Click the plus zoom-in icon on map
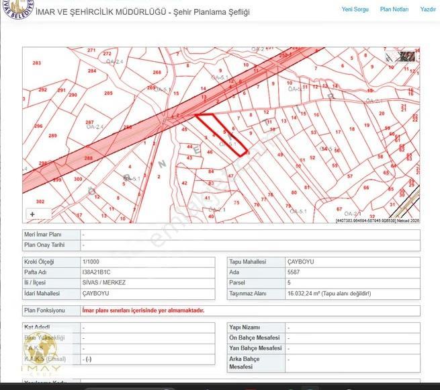Image resolution: width=440 pixels, height=390 pixels. (x=32, y=214)
